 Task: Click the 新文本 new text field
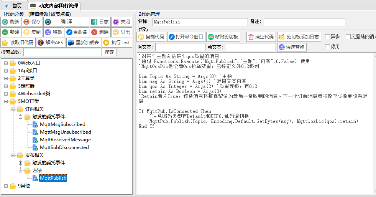(251, 47)
